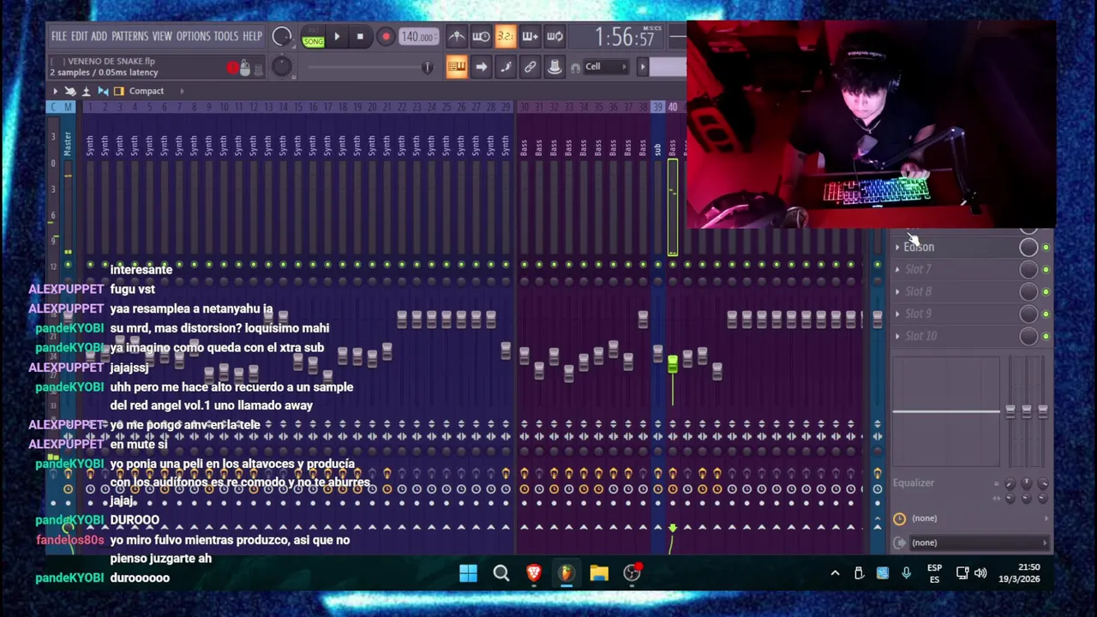The image size is (1097, 617).
Task: Open the Windows Start menu
Action: coord(468,573)
